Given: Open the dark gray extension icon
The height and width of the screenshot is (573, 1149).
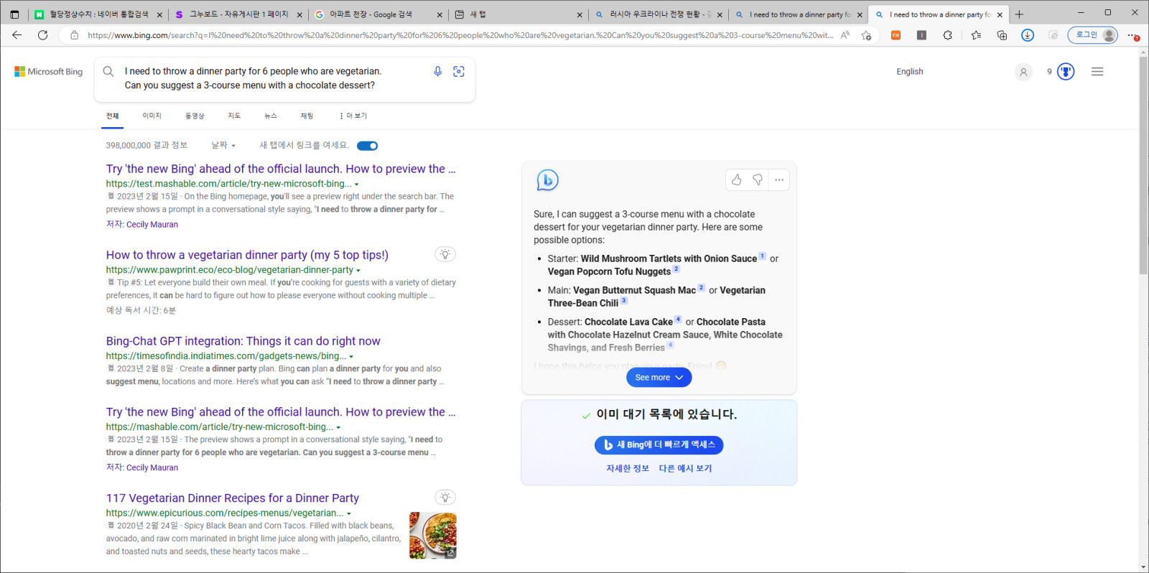Looking at the screenshot, I should (921, 34).
